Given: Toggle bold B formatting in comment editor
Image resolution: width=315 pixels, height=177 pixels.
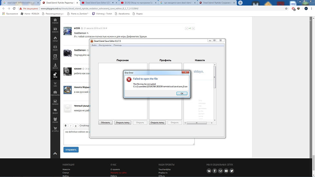Looking at the screenshot, I should pos(66,126).
